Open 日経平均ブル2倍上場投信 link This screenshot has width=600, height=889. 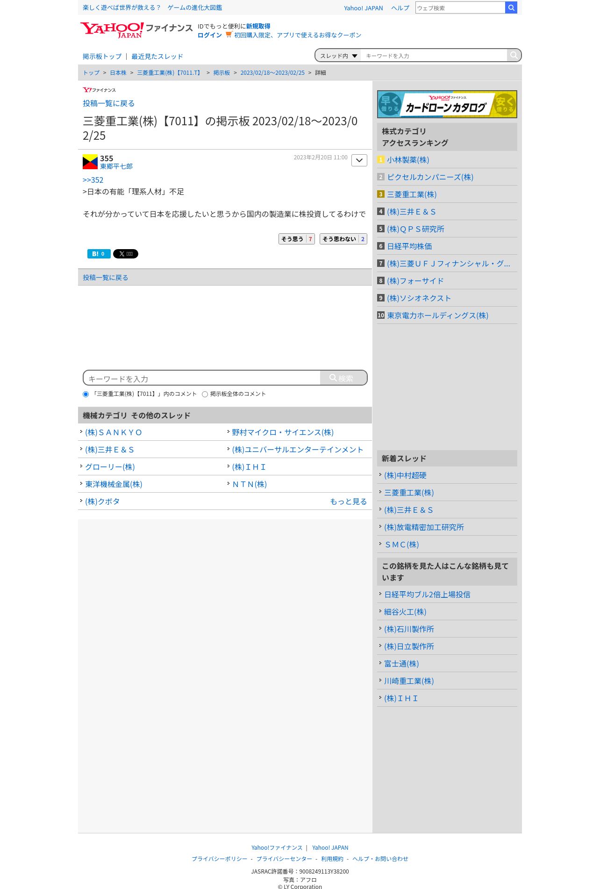[427, 595]
